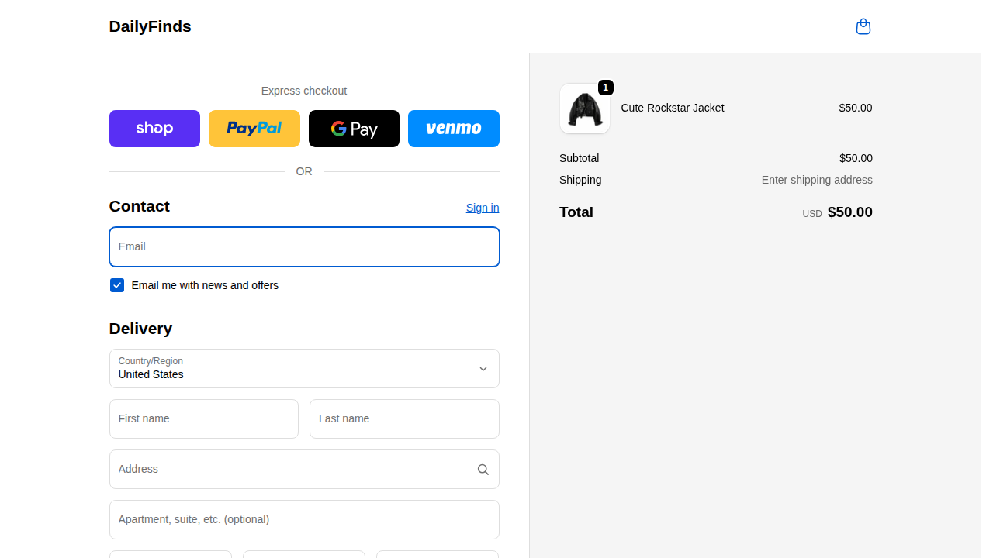Open the shopping bag cart icon
Image resolution: width=993 pixels, height=558 pixels.
tap(863, 26)
